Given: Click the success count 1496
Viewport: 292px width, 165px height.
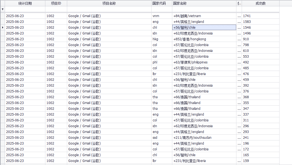Looking at the screenshot, I should 260,33.
